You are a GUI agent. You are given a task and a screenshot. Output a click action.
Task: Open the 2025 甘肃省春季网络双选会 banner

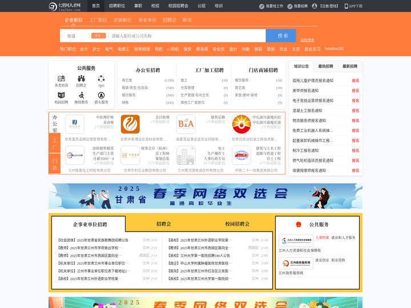click(x=205, y=196)
